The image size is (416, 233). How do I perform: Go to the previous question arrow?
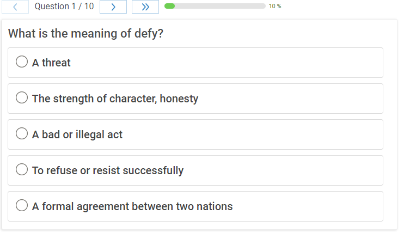click(15, 7)
